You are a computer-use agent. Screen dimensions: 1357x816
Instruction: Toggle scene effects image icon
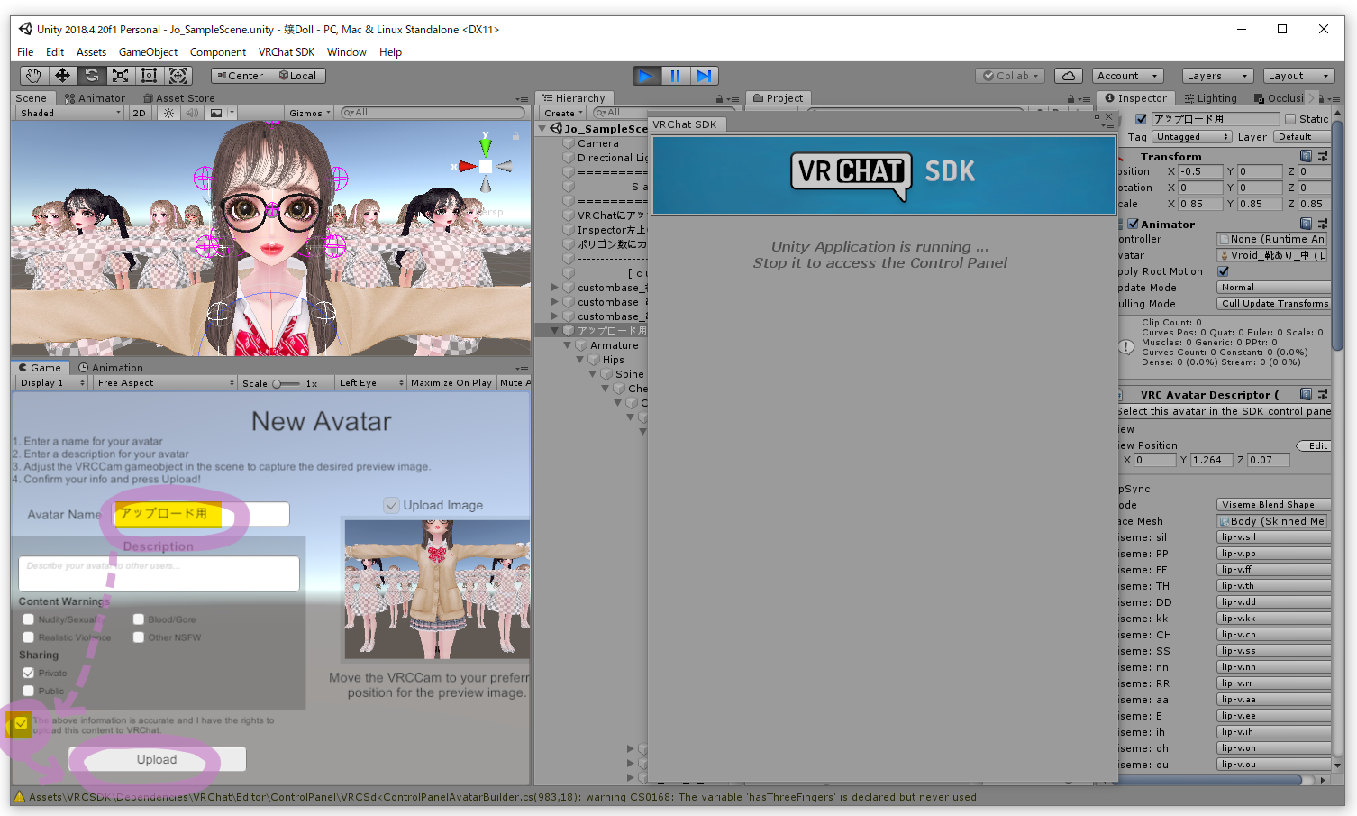coord(216,113)
